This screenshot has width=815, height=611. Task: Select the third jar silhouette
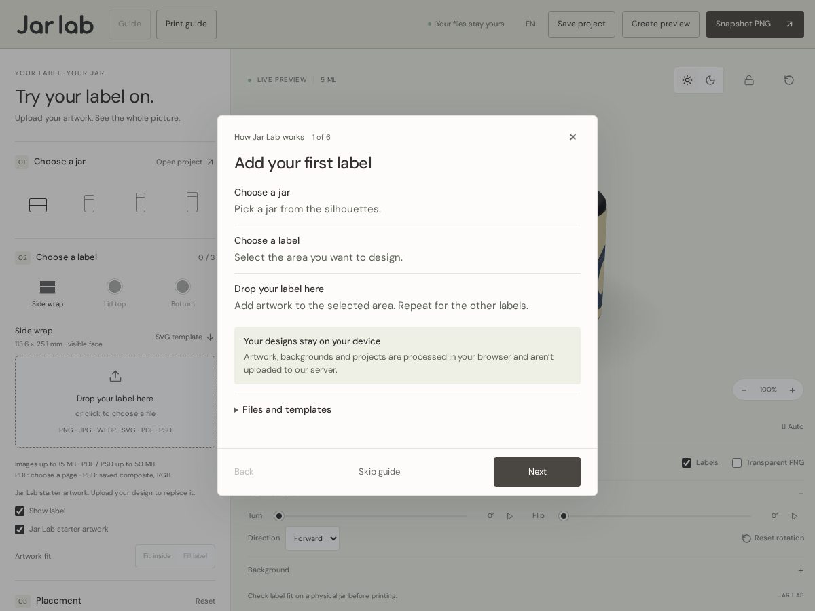click(x=141, y=202)
